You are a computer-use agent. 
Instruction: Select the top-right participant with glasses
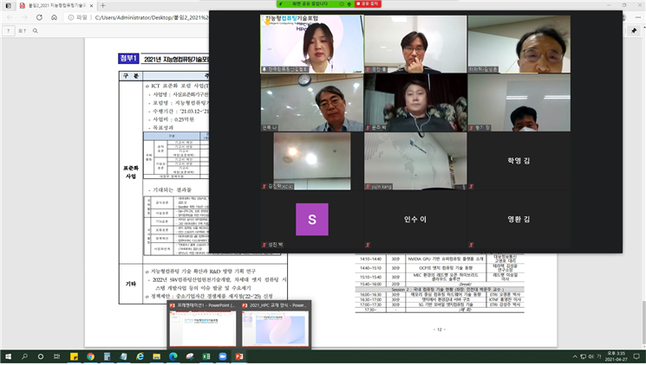click(519, 44)
